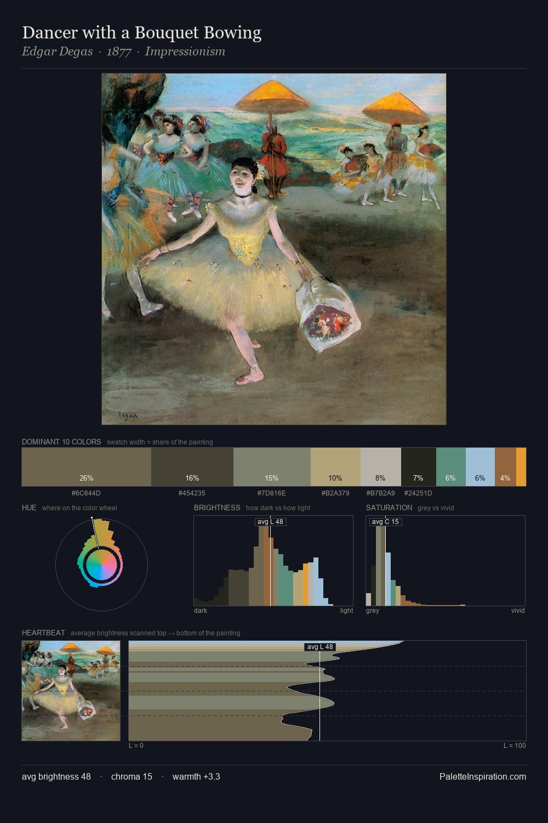Click 'how dark vs how light' caption

point(278,508)
